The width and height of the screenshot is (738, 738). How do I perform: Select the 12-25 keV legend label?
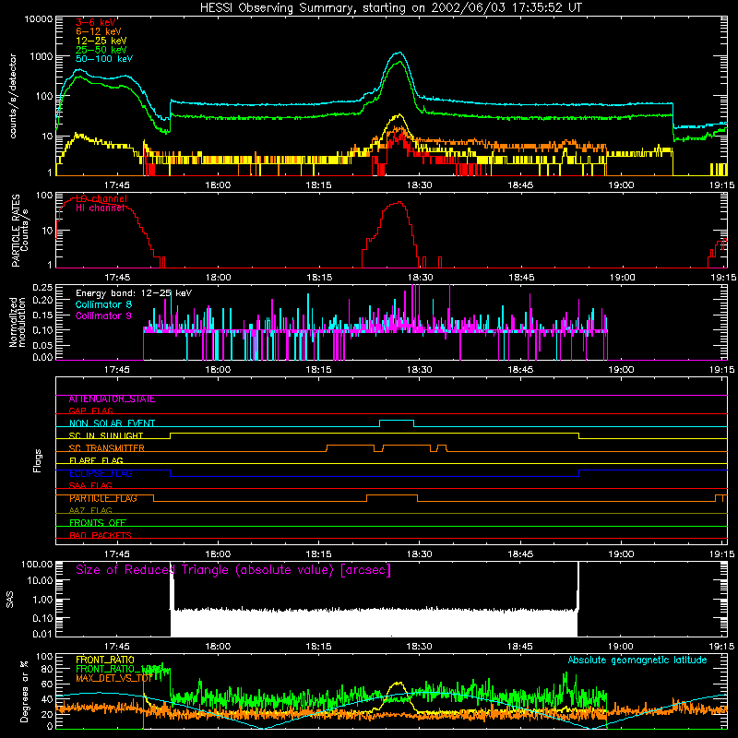pyautogui.click(x=101, y=41)
